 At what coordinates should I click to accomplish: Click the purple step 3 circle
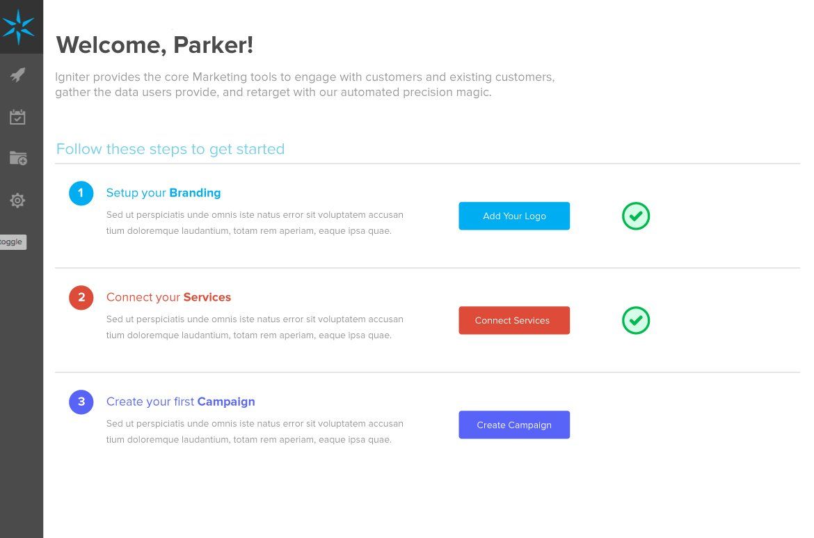pos(81,402)
